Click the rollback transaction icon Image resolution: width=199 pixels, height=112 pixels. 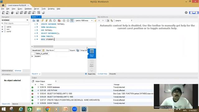68,21
